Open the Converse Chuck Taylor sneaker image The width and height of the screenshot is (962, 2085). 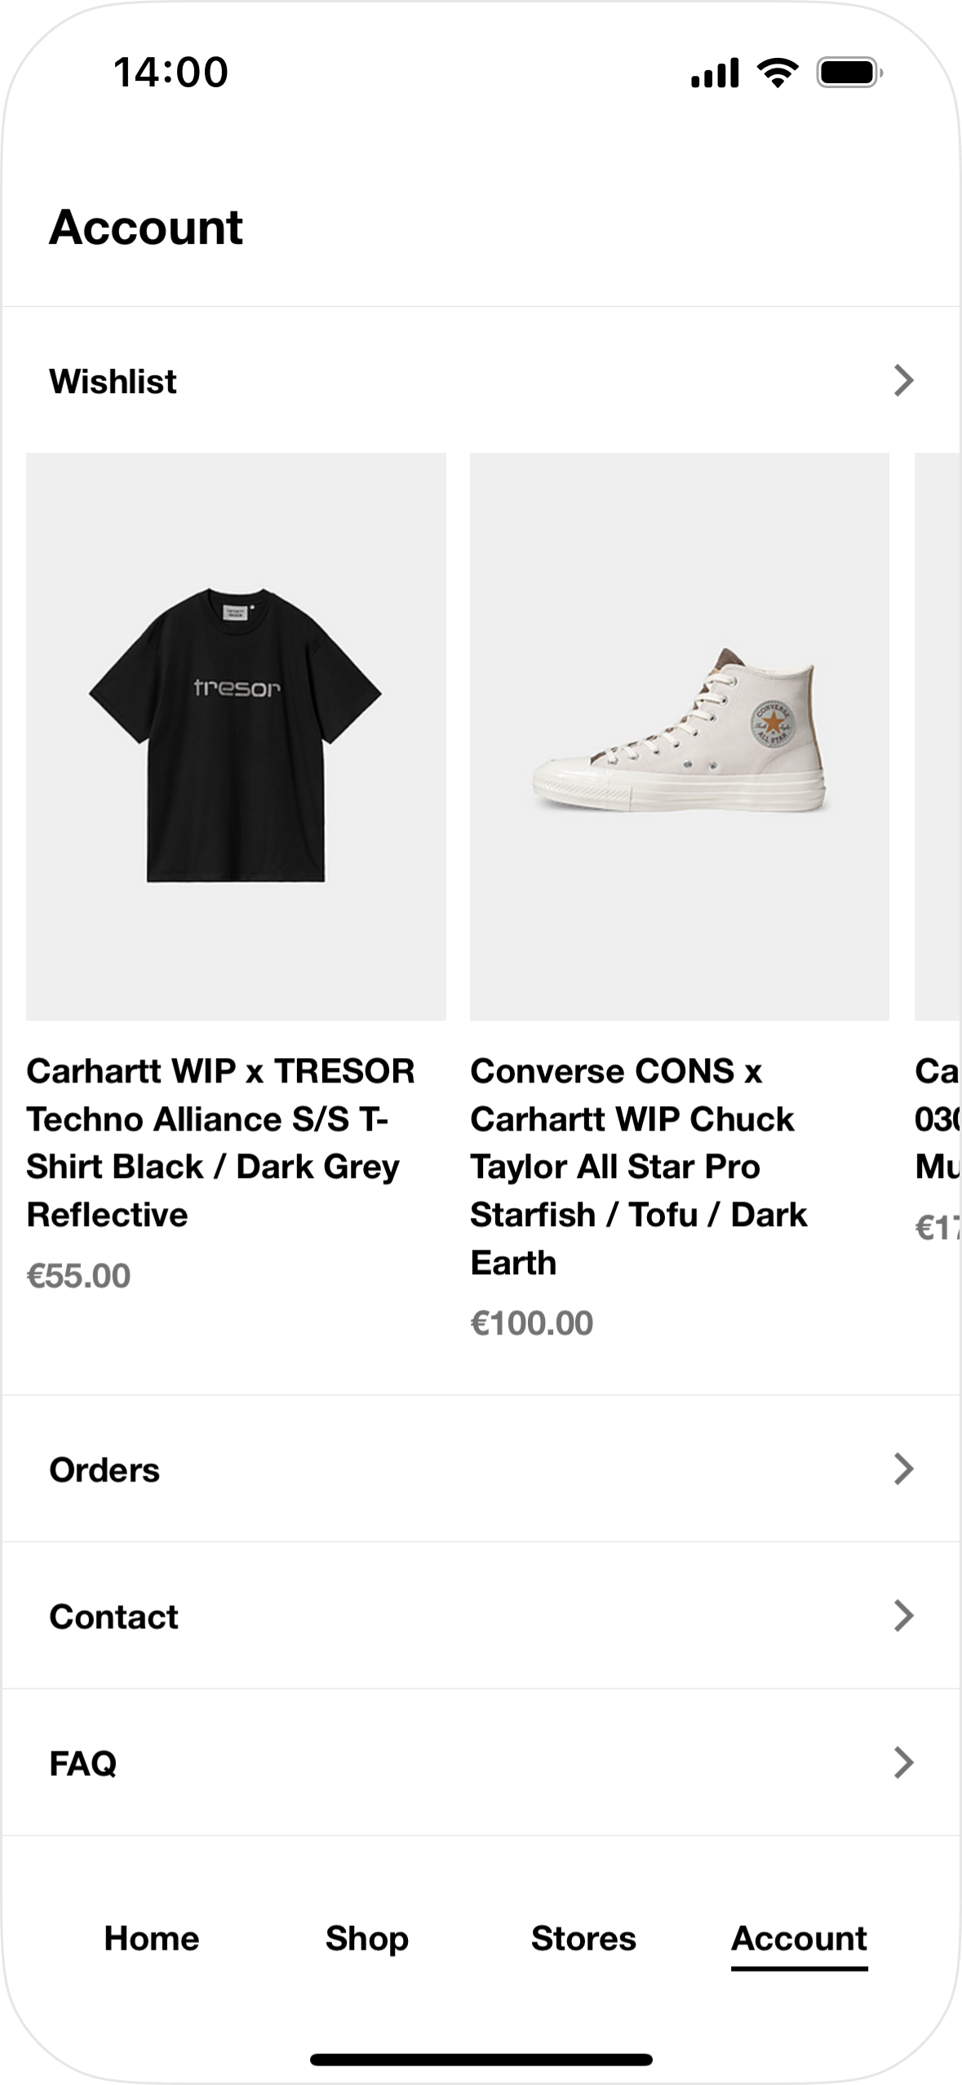(x=679, y=736)
